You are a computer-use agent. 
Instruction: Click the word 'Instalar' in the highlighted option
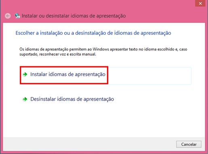point(39,74)
